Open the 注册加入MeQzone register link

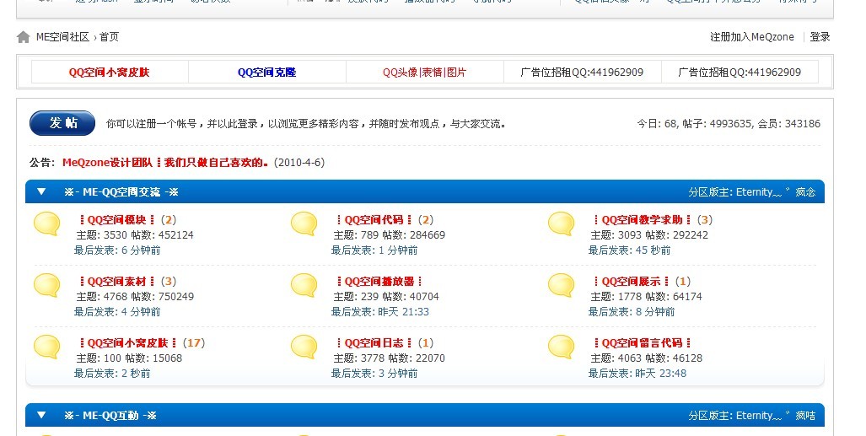(x=751, y=37)
